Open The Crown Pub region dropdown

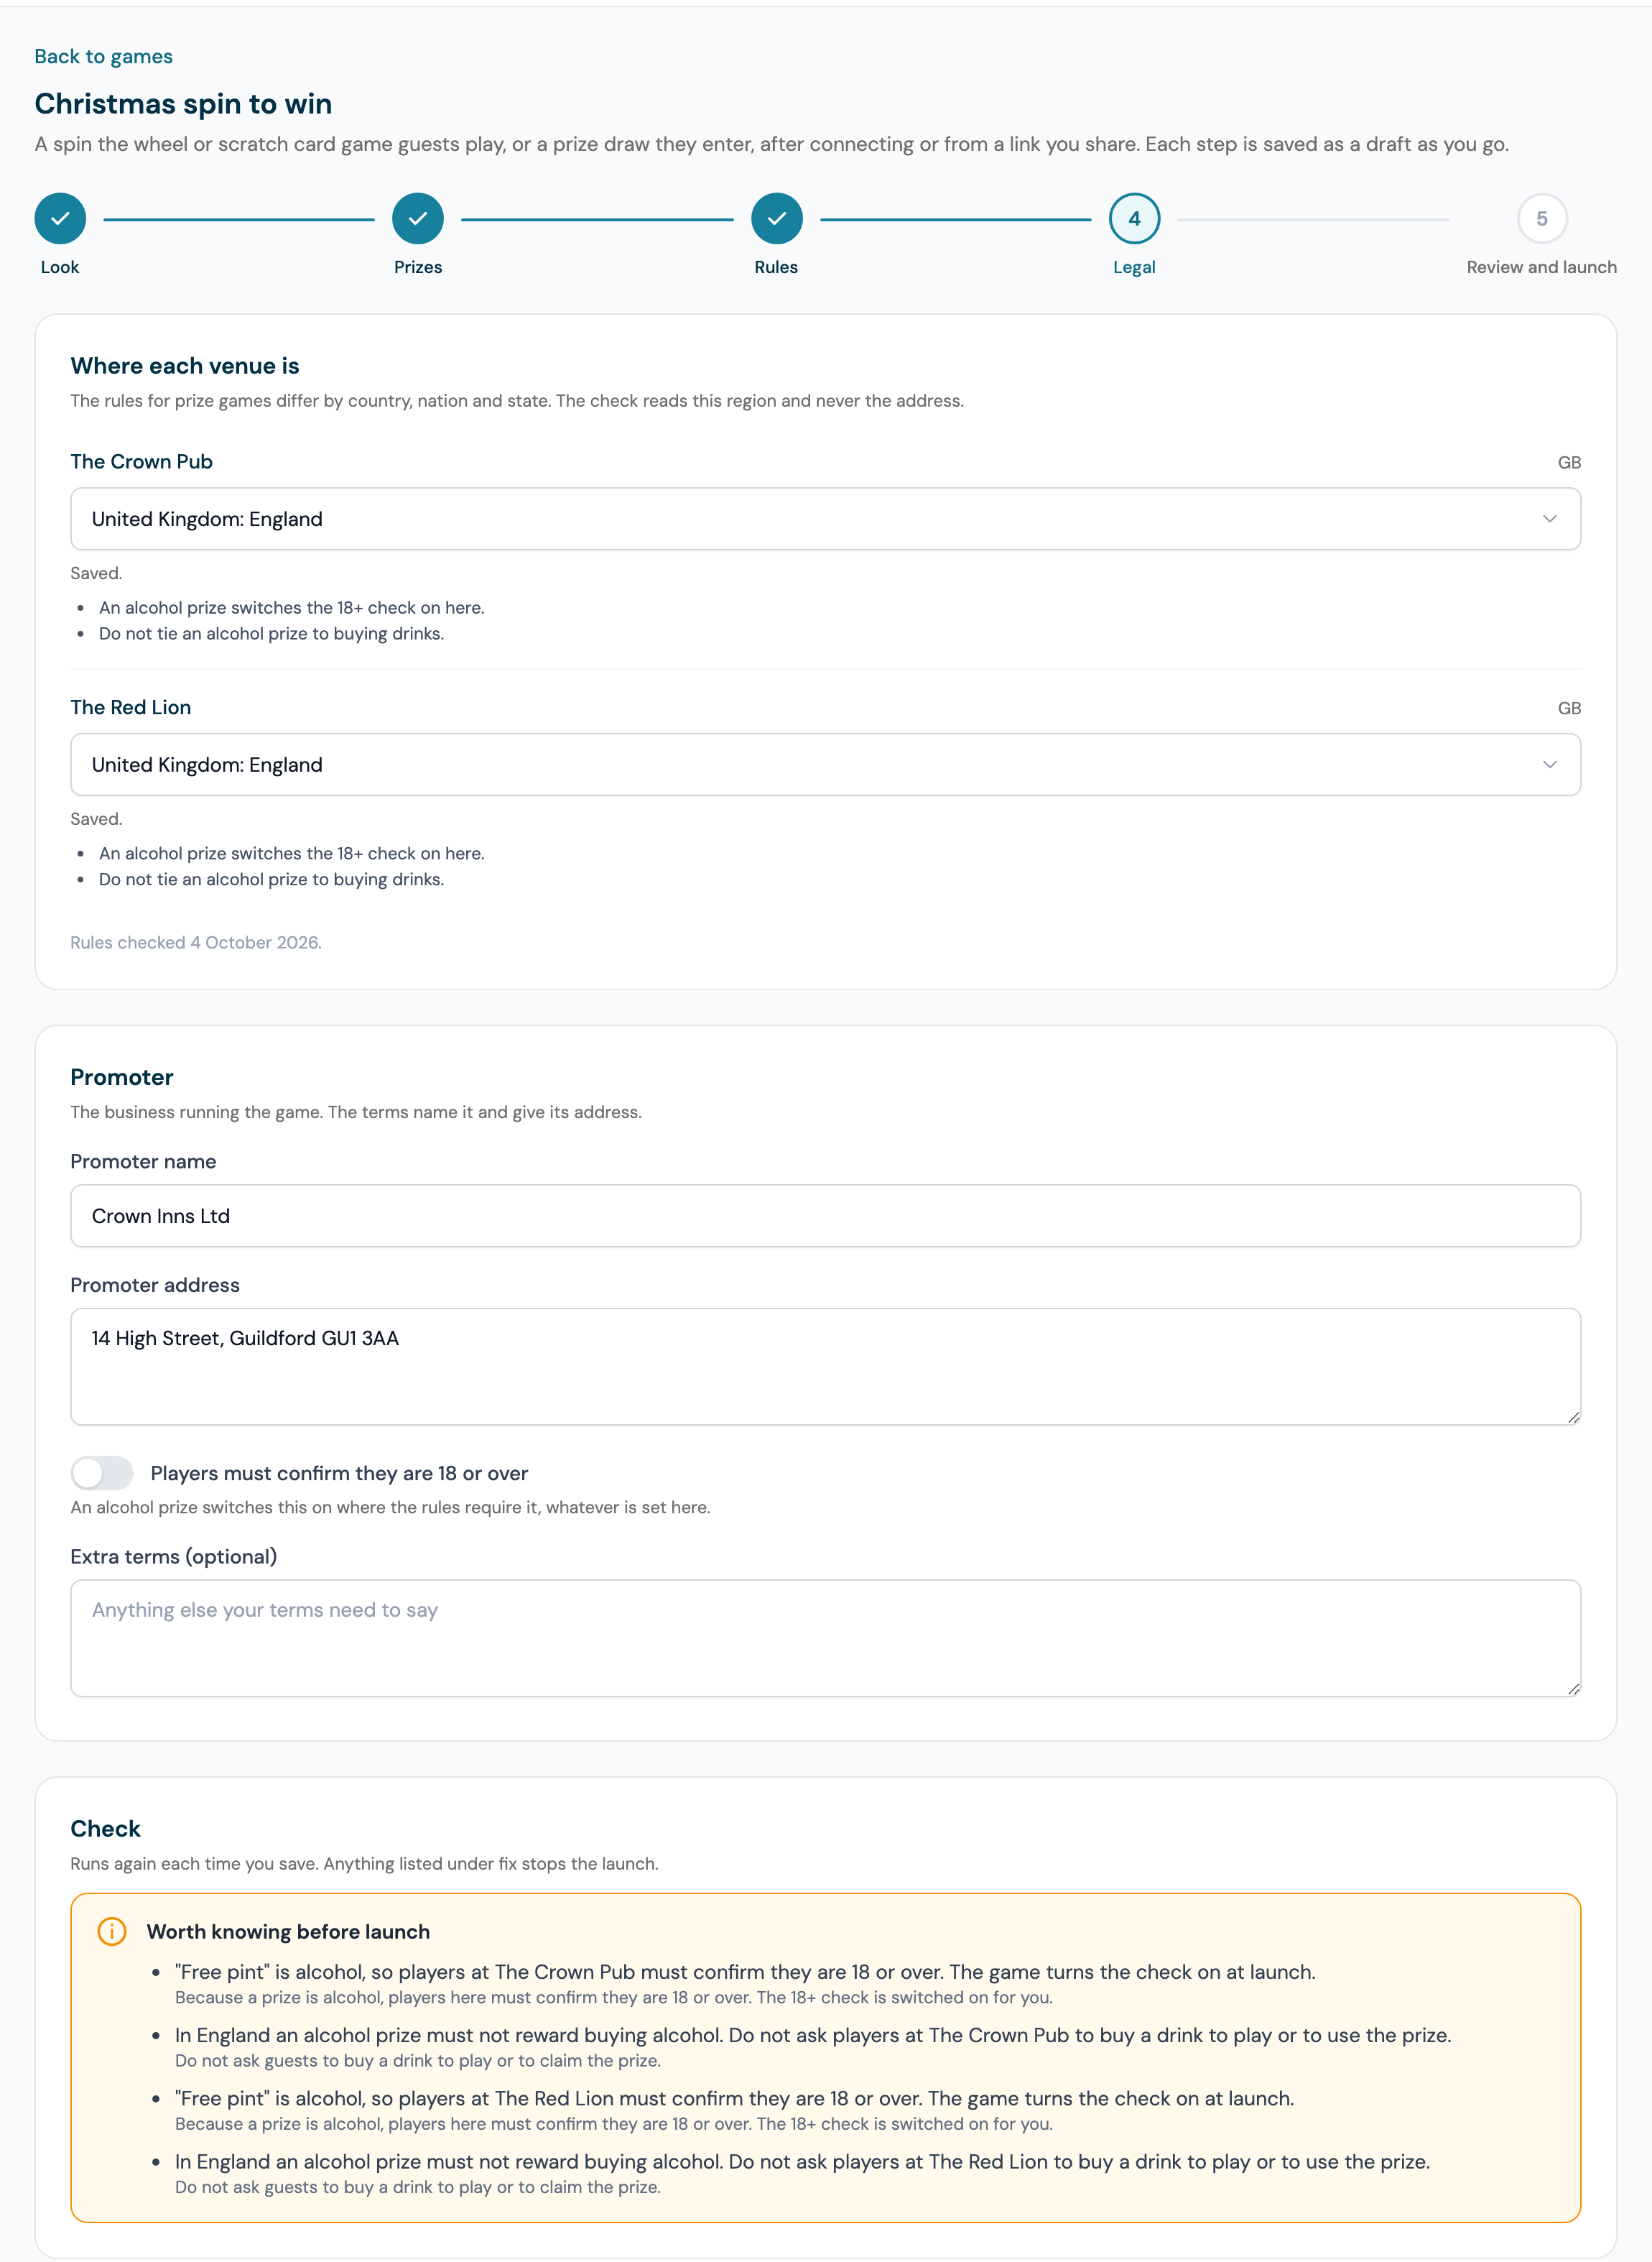click(826, 518)
